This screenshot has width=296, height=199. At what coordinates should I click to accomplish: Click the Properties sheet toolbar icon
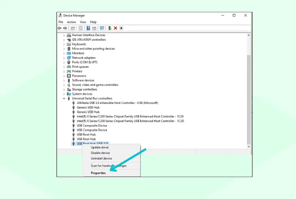click(x=80, y=28)
